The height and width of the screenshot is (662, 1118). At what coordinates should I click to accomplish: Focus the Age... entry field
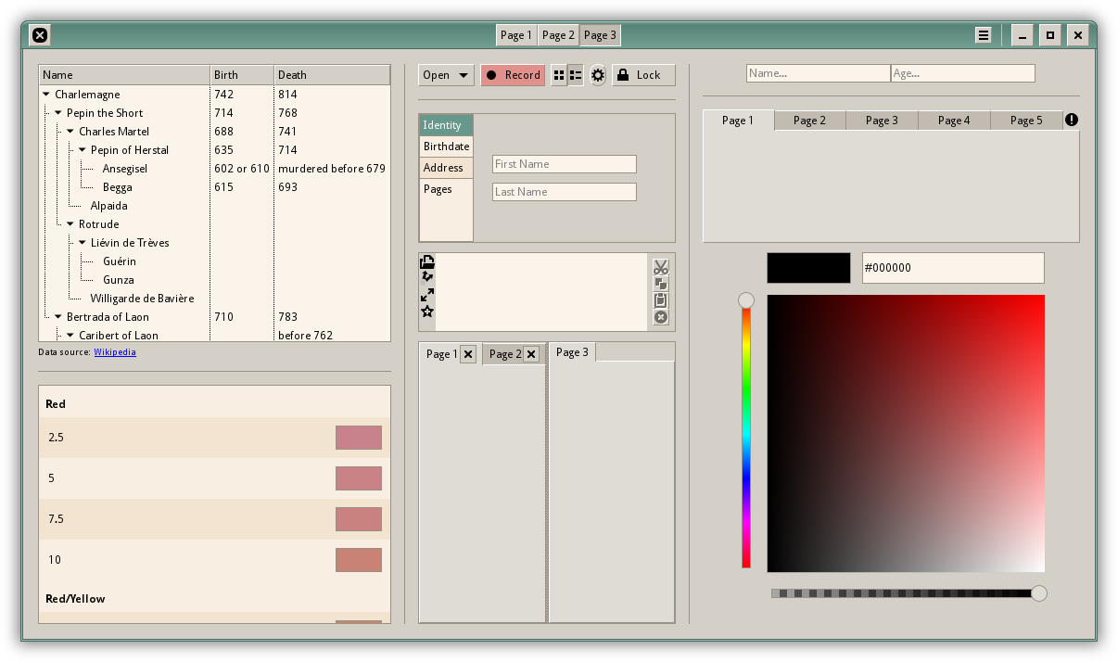pos(963,73)
